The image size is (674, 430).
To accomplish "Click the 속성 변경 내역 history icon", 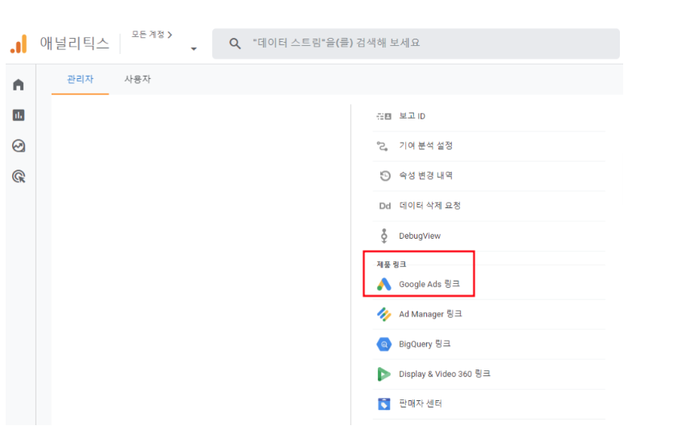I will coord(385,176).
